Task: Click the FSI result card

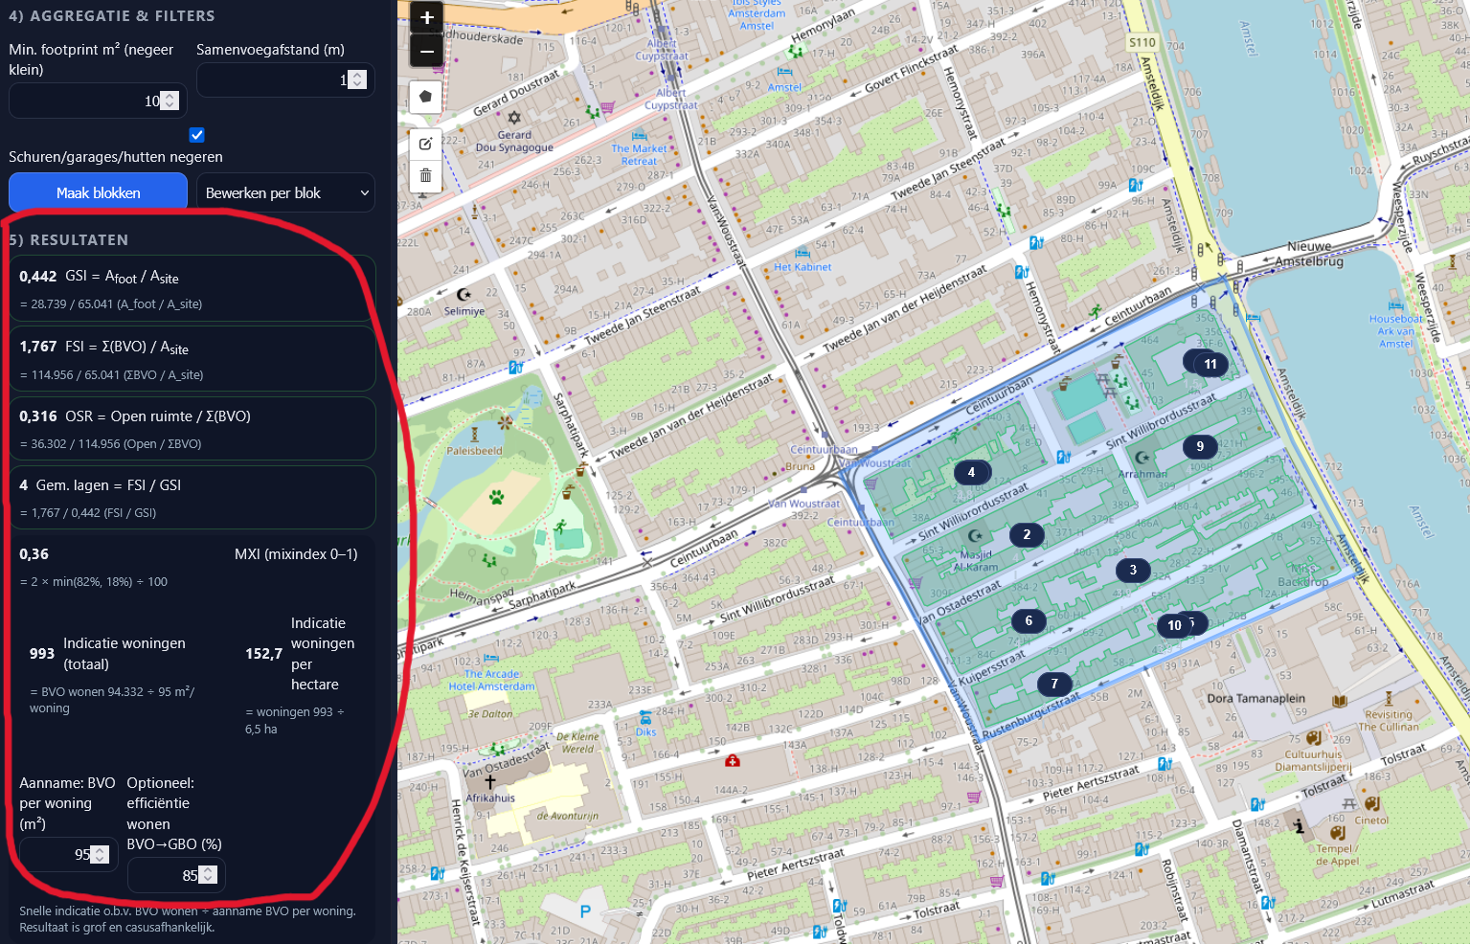Action: [x=192, y=359]
